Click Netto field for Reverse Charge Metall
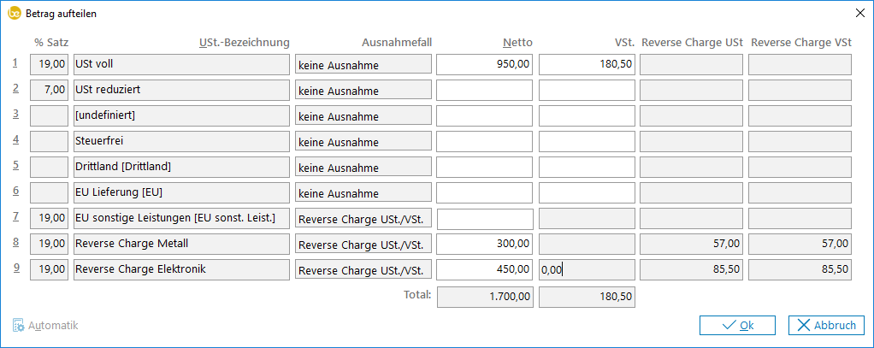The width and height of the screenshot is (874, 348). click(484, 245)
